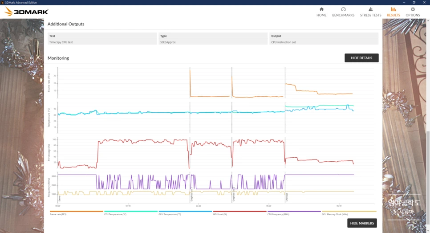The height and width of the screenshot is (233, 430).
Task: Go to Stress Tests bar chart icon
Action: (x=370, y=9)
